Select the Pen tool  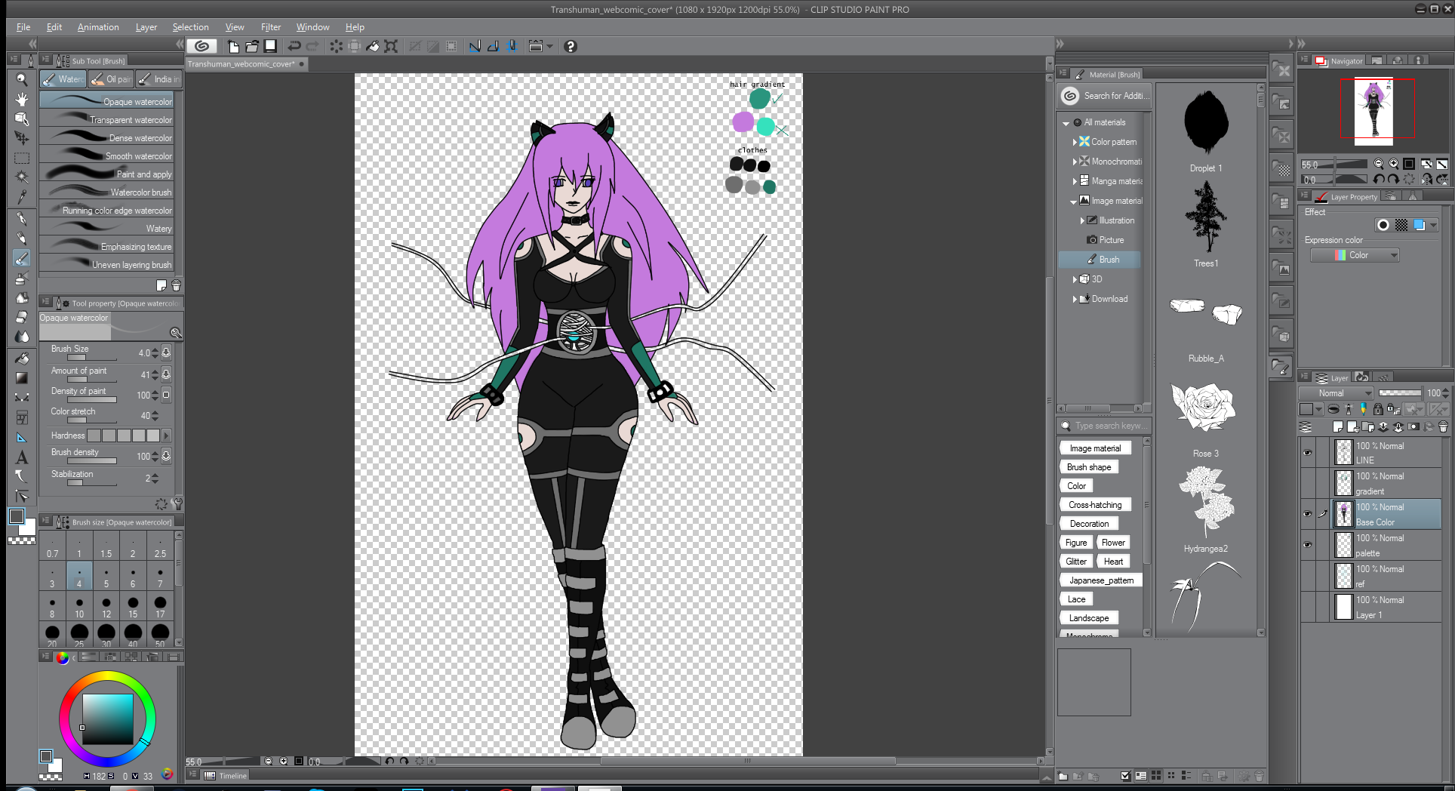[x=22, y=220]
